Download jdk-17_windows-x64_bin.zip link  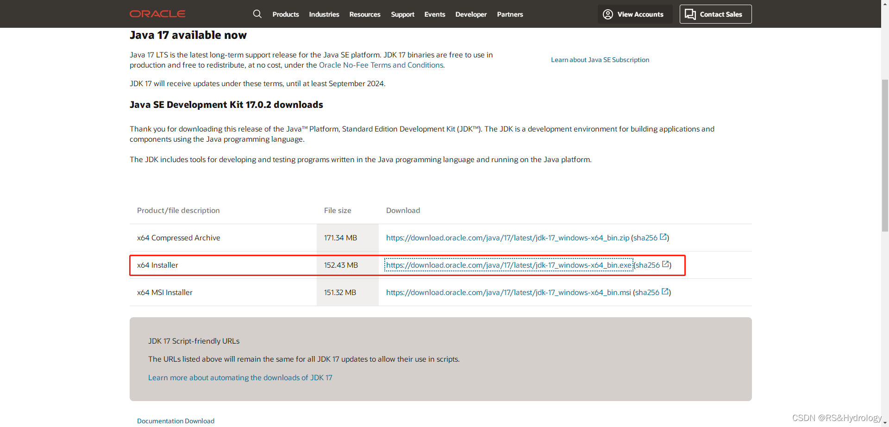click(507, 238)
